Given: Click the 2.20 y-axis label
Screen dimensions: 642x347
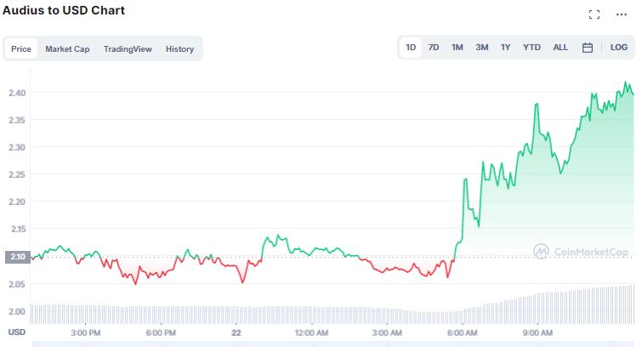Looking at the screenshot, I should pyautogui.click(x=17, y=202).
